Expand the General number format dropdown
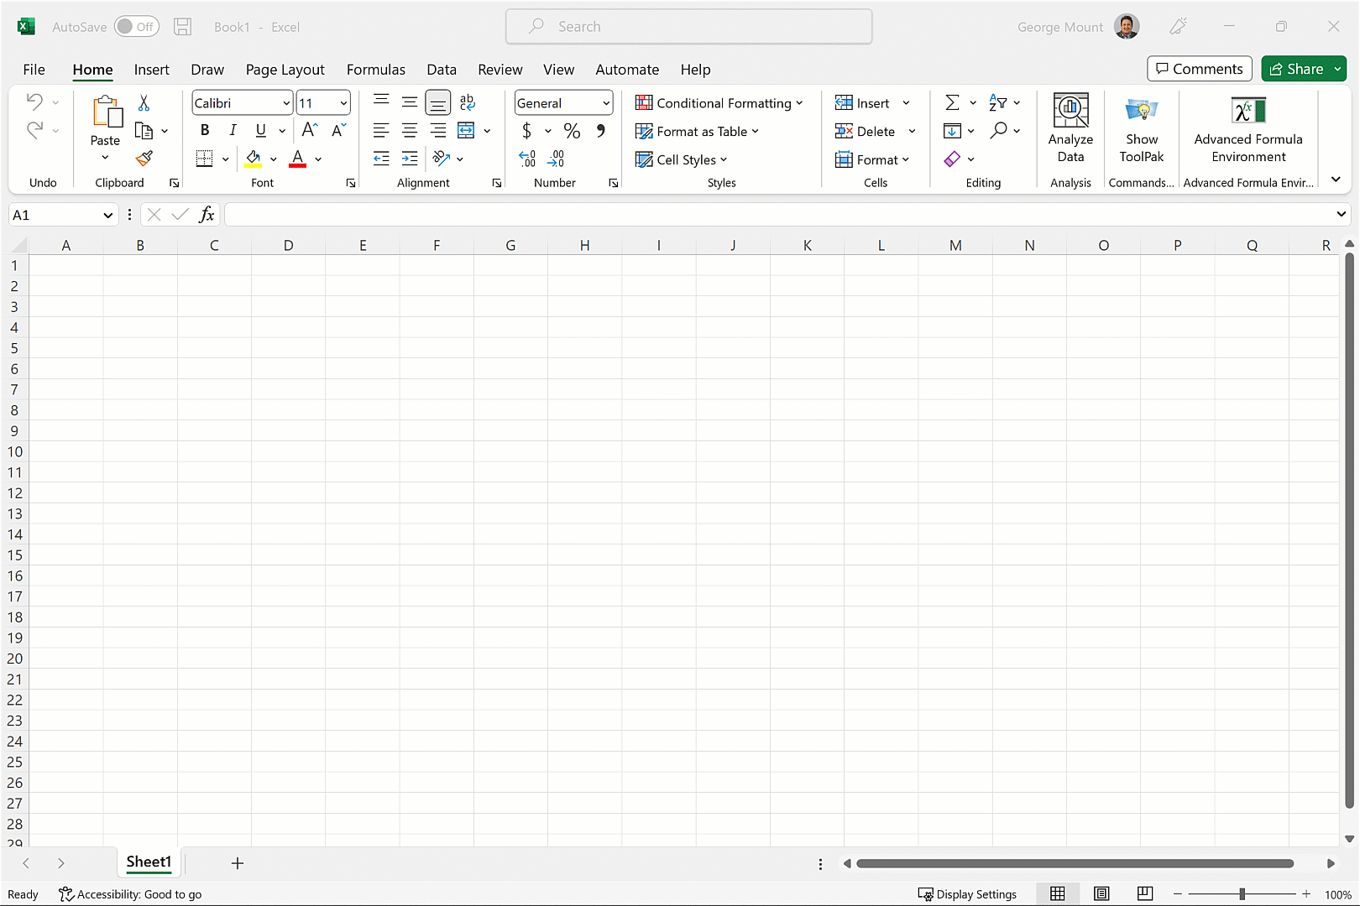 605,103
